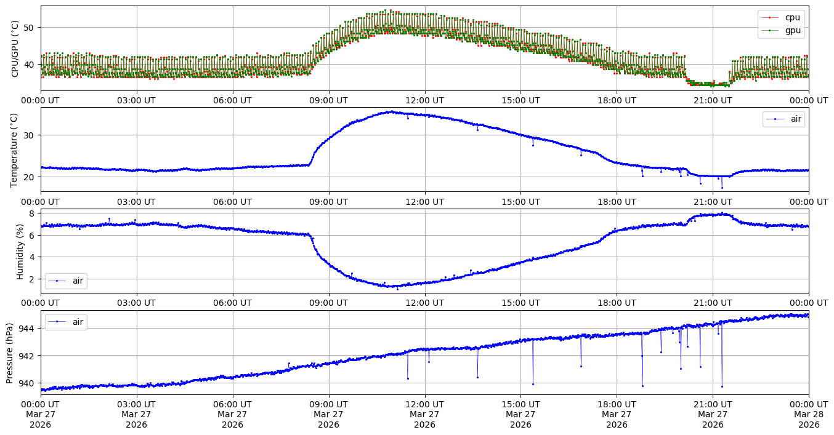Click the CPU/GPU (°C) y-axis label
The height and width of the screenshot is (435, 834).
pyautogui.click(x=15, y=49)
